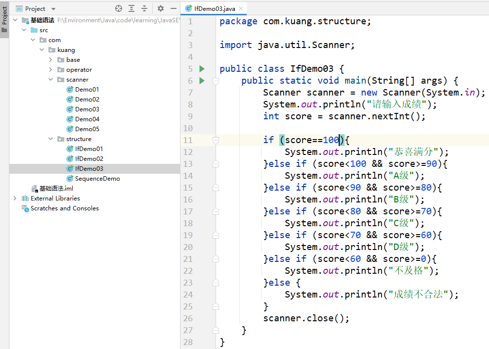
Task: Fold the else-if block at line 21
Action: (216, 259)
